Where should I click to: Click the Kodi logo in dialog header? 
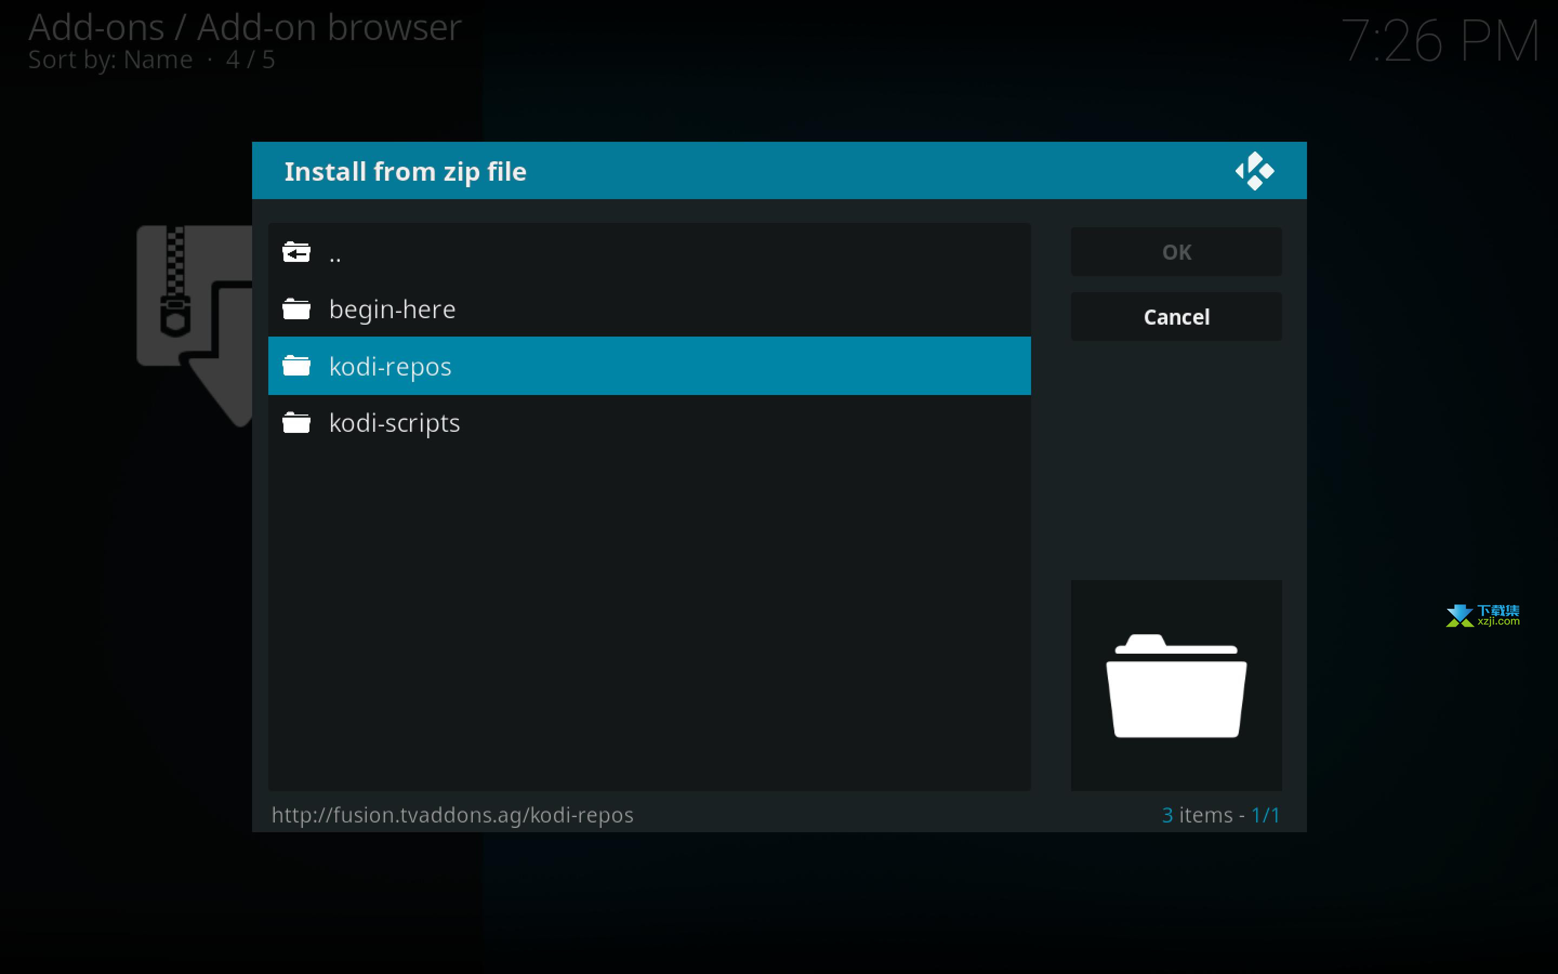click(1254, 170)
